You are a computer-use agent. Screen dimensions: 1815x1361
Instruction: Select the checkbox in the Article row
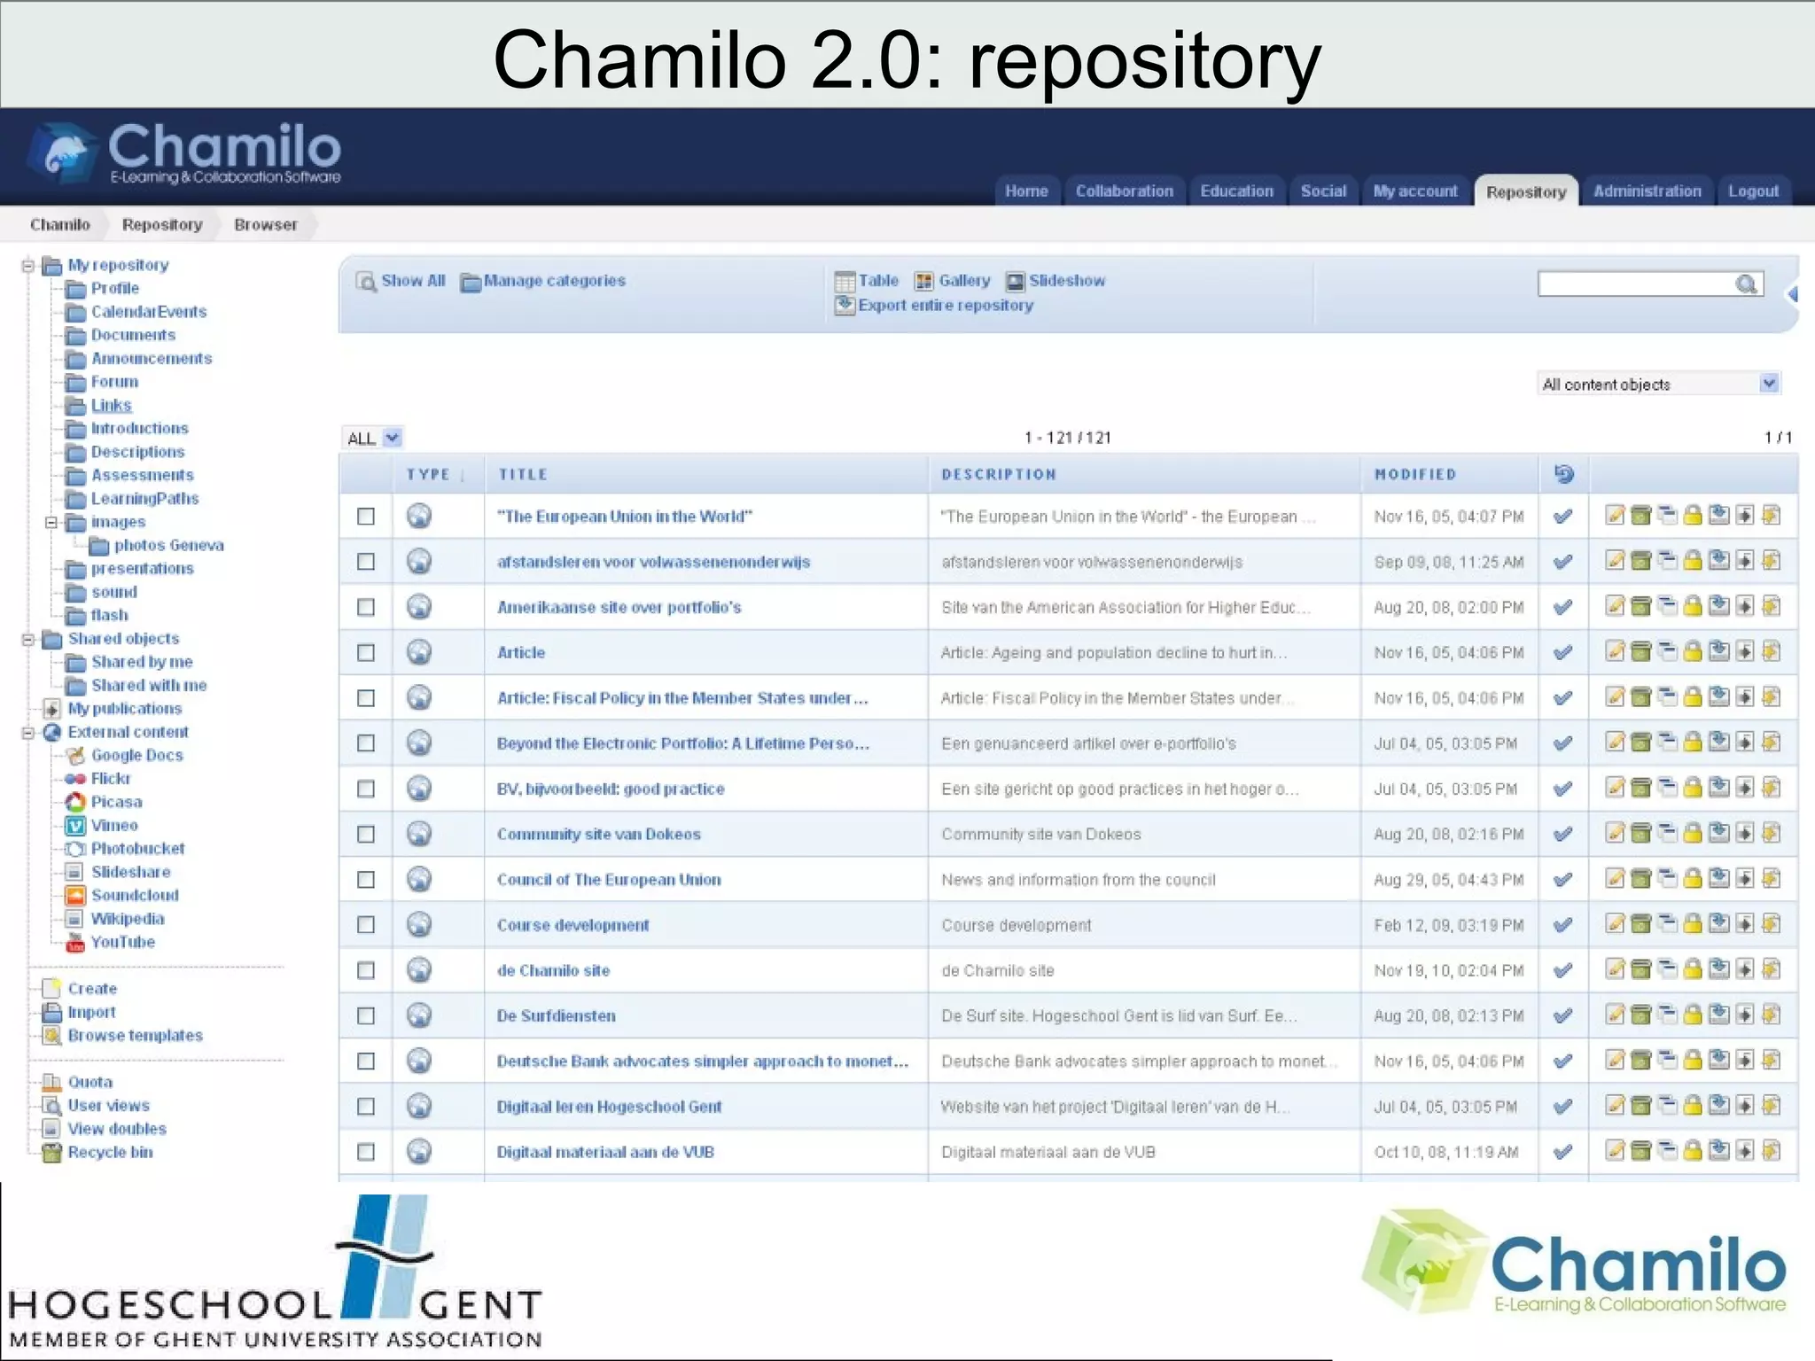point(366,652)
